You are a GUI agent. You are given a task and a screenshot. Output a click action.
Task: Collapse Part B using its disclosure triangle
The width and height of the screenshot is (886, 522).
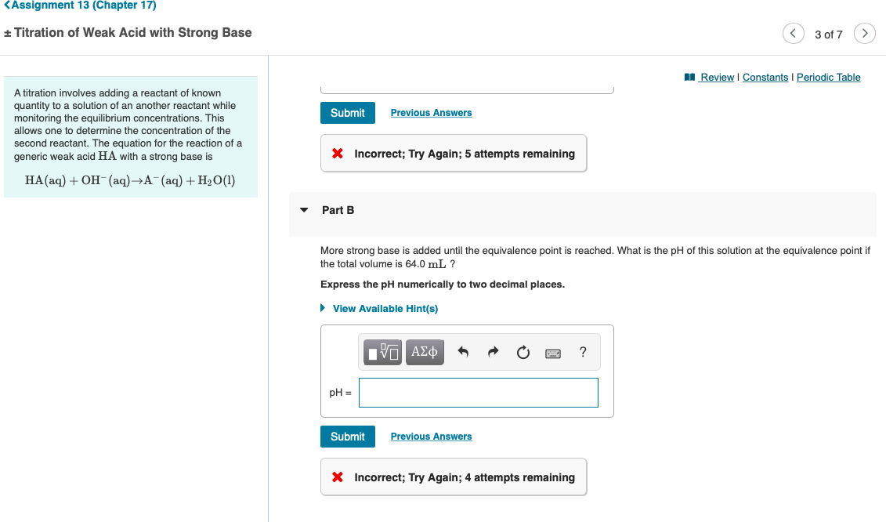point(304,210)
